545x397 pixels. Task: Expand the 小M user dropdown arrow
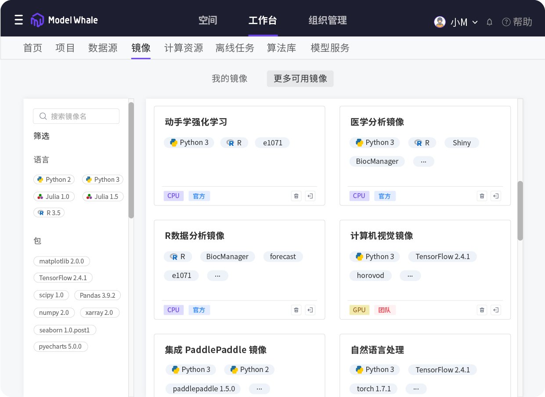pos(475,22)
